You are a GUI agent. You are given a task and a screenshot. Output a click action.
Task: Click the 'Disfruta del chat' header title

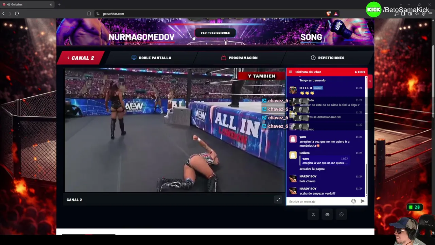(308, 72)
